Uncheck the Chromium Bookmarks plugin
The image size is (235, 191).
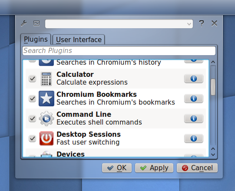(x=32, y=99)
